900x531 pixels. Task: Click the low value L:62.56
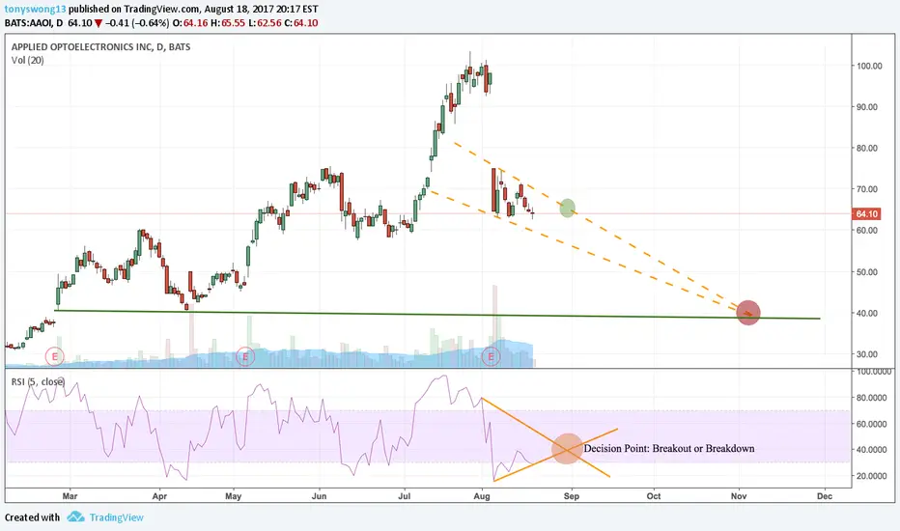tap(266, 23)
